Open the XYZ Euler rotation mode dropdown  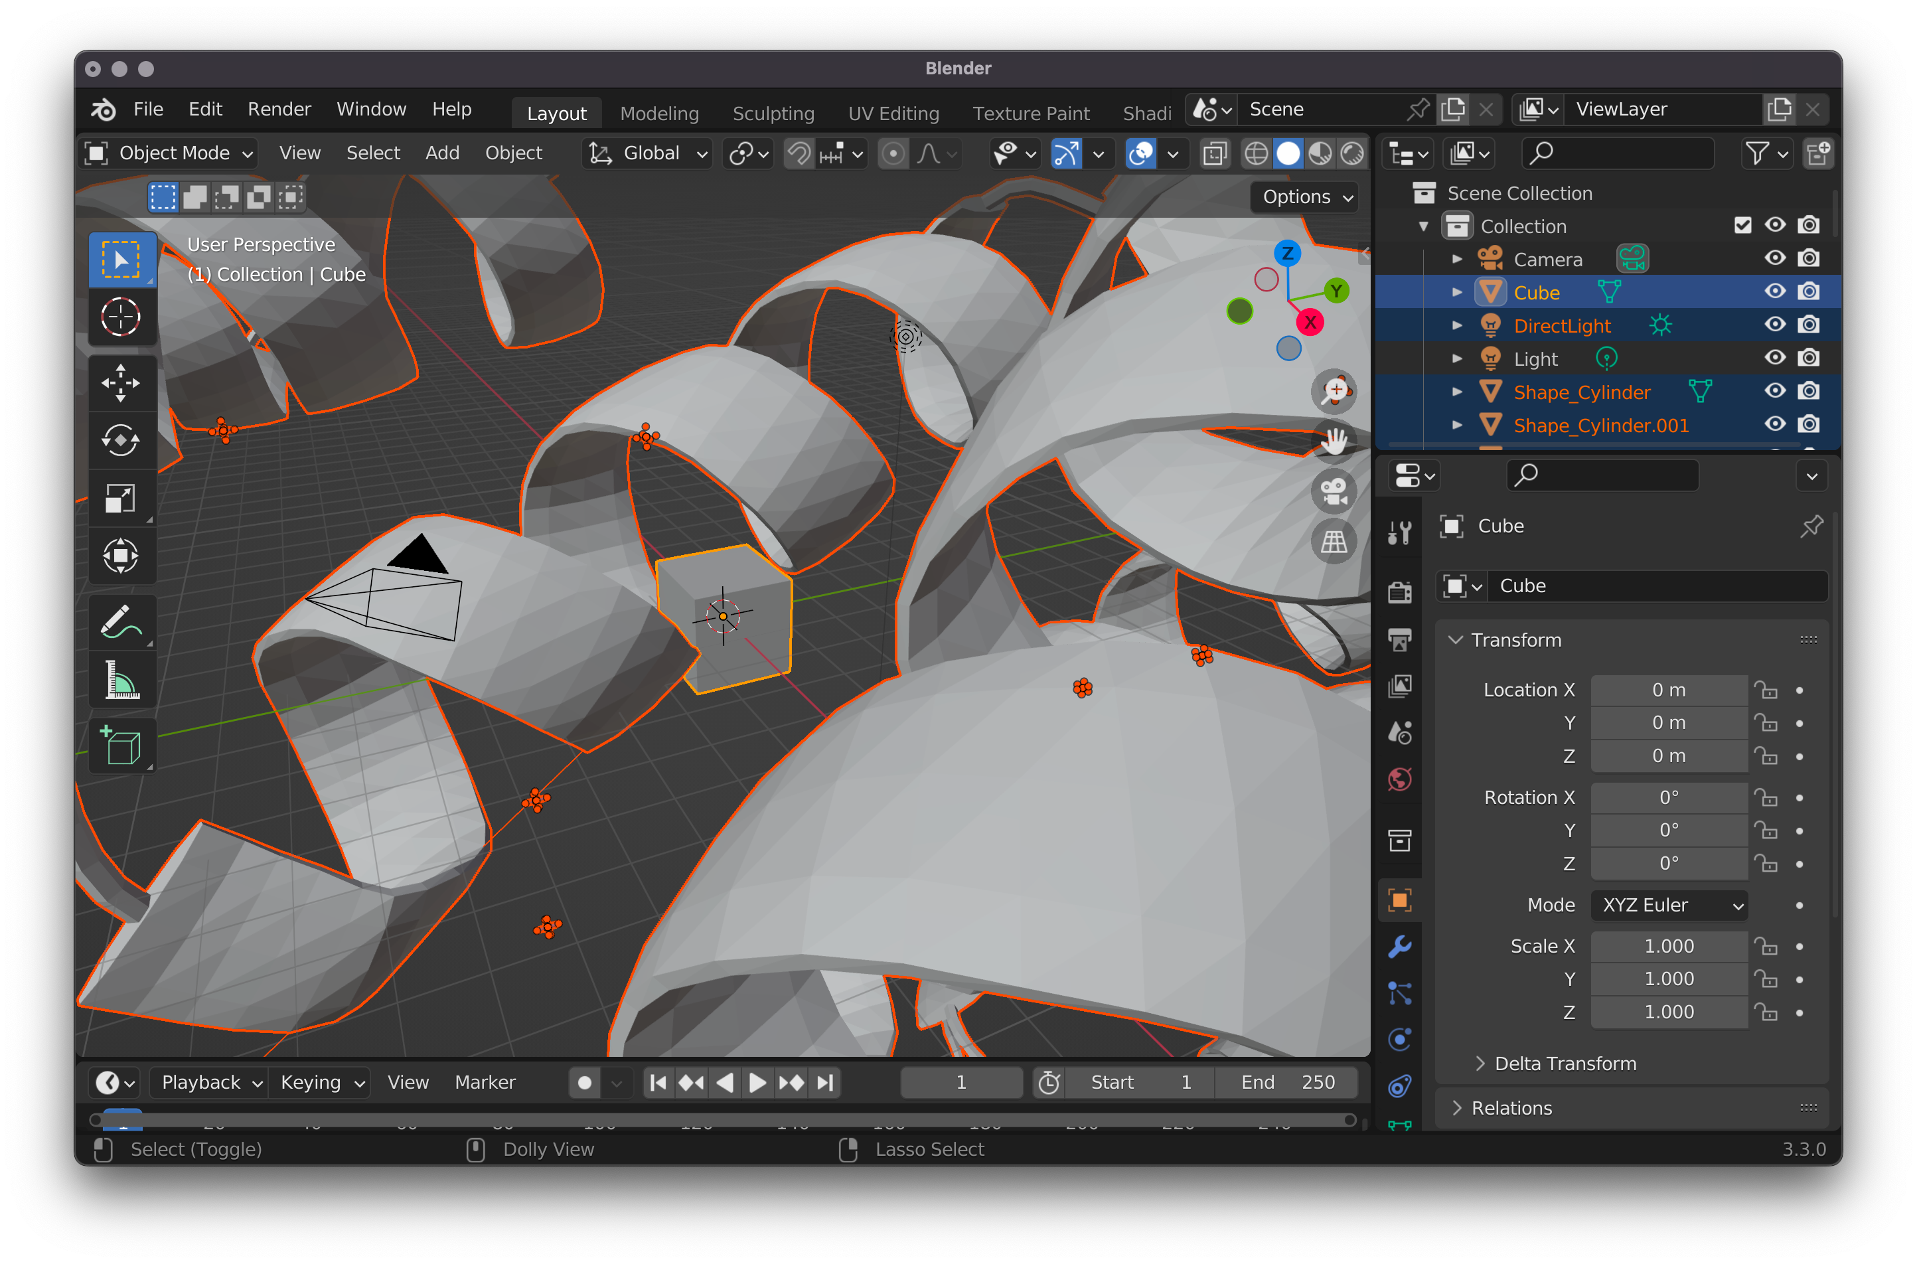(x=1669, y=906)
